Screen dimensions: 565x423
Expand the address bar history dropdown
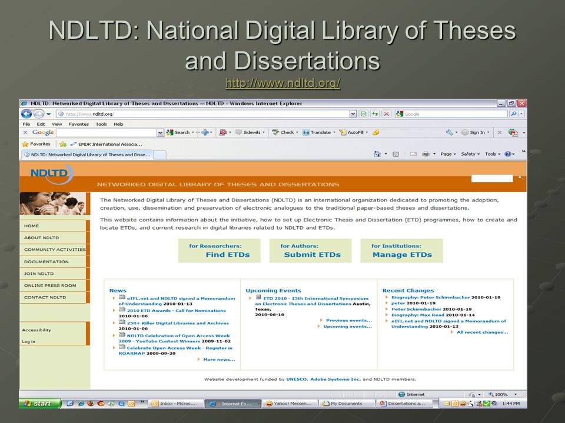point(353,114)
